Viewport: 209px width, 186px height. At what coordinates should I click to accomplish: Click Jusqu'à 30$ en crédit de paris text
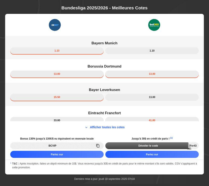tap(150, 139)
